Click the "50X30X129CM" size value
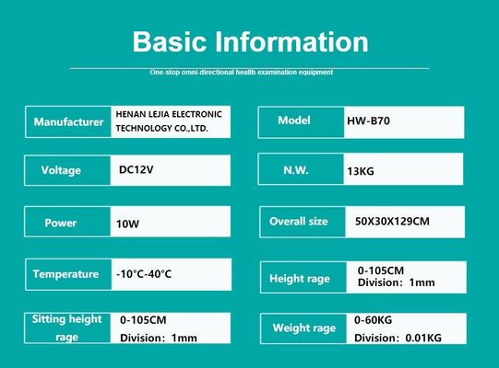499x368 pixels. (x=392, y=222)
